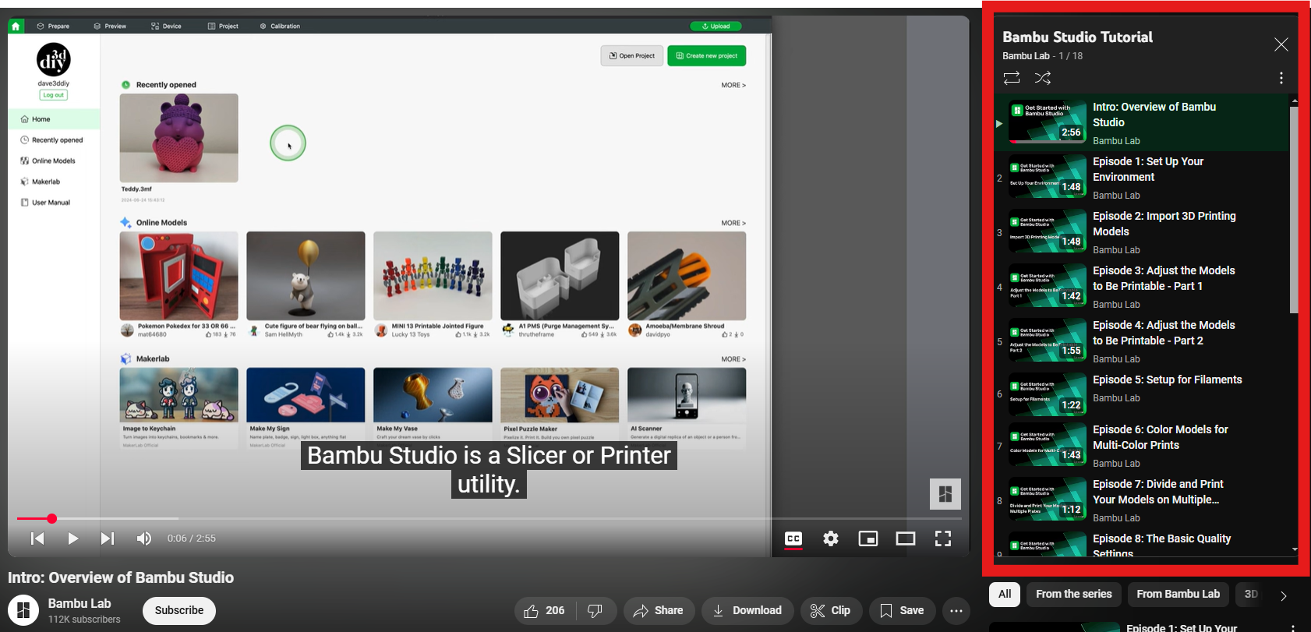Screen dimensions: 1311x632
Task: Clip the video scissors button
Action: click(831, 610)
